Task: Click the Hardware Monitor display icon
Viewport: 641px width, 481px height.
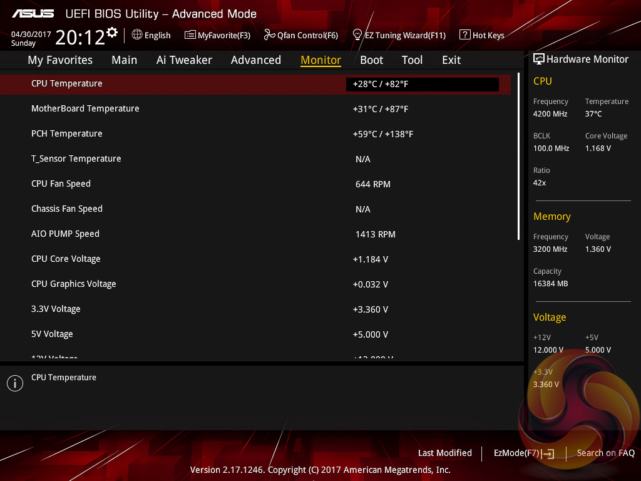Action: 539,59
